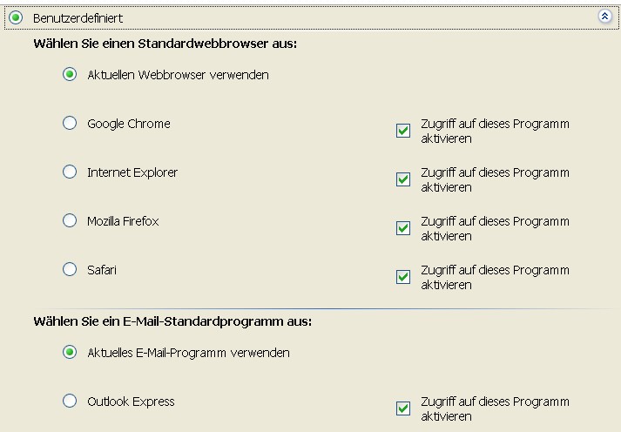Select Aktuelles E-Mail-Programm verwenden option
The image size is (621, 432).
pos(70,353)
